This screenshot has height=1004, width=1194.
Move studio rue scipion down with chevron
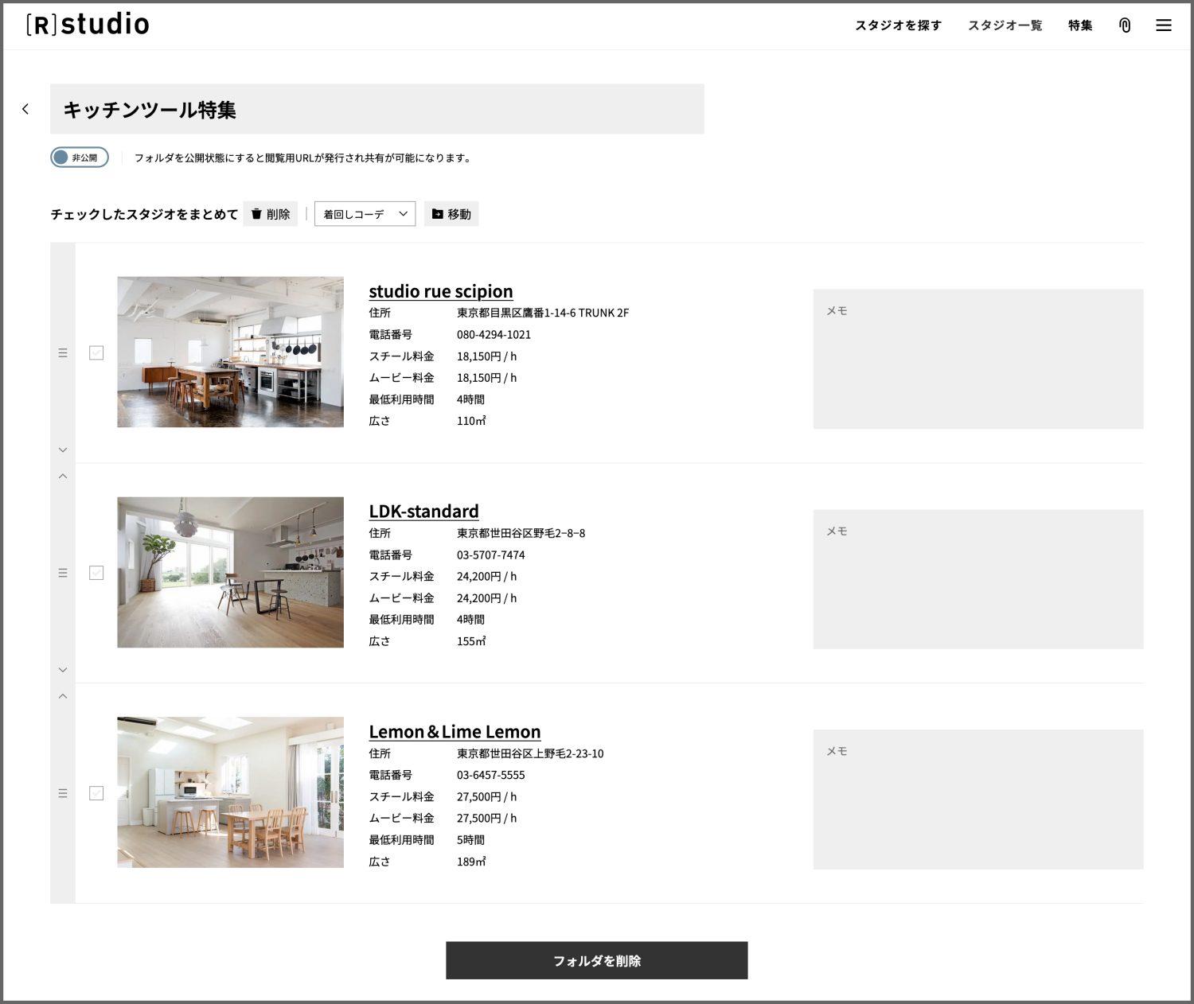click(x=63, y=450)
